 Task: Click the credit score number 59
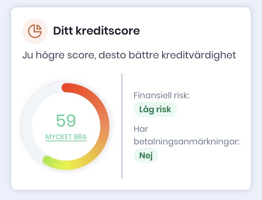tap(66, 121)
